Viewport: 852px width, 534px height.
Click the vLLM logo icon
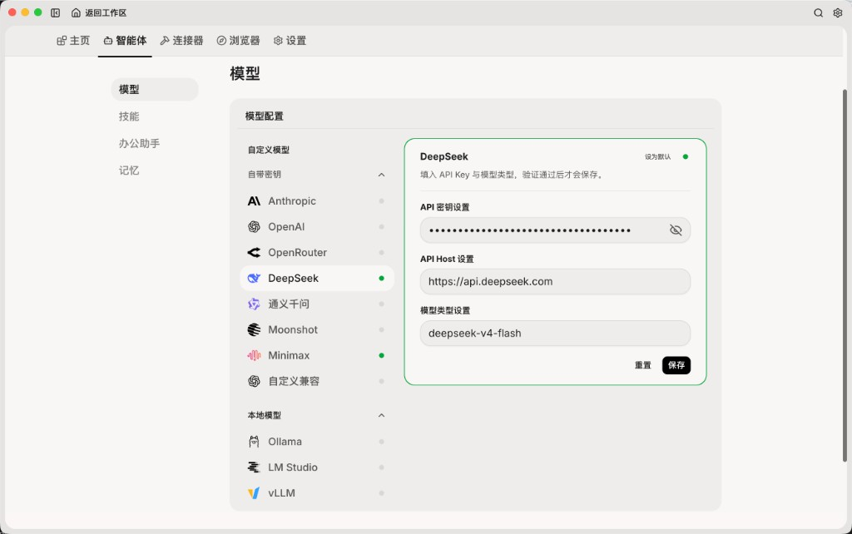click(254, 493)
